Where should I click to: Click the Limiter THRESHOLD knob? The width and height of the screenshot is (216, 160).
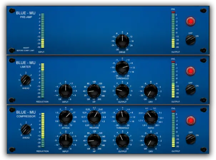click(x=122, y=66)
